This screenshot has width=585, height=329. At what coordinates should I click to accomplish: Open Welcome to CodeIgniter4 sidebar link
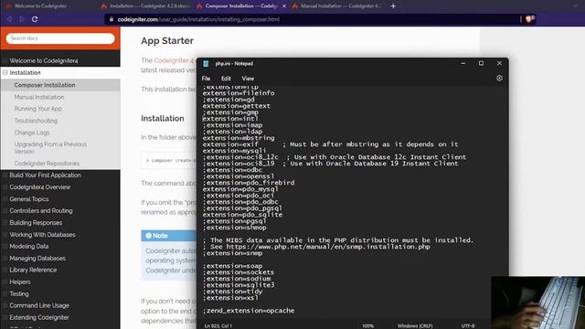[44, 61]
